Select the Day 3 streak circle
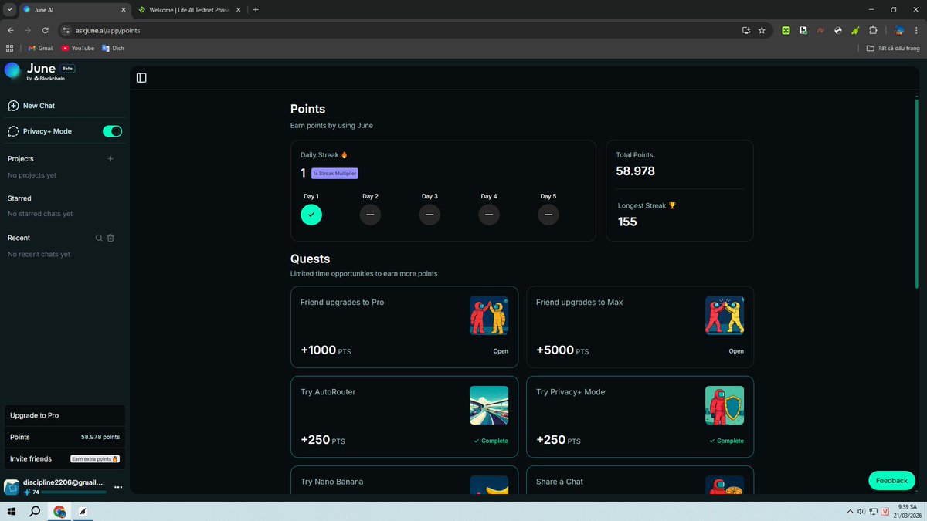 pyautogui.click(x=430, y=215)
